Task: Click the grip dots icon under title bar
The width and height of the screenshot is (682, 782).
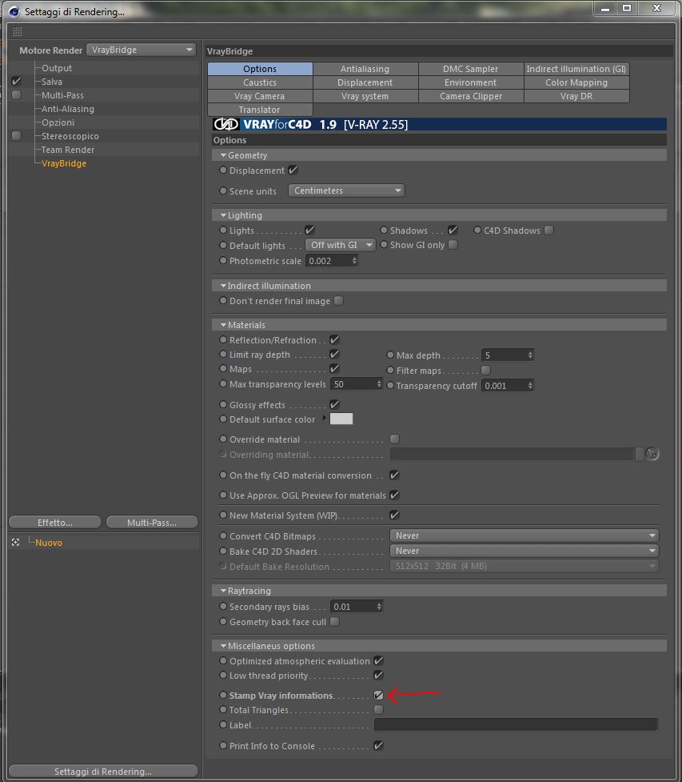Action: click(x=17, y=32)
